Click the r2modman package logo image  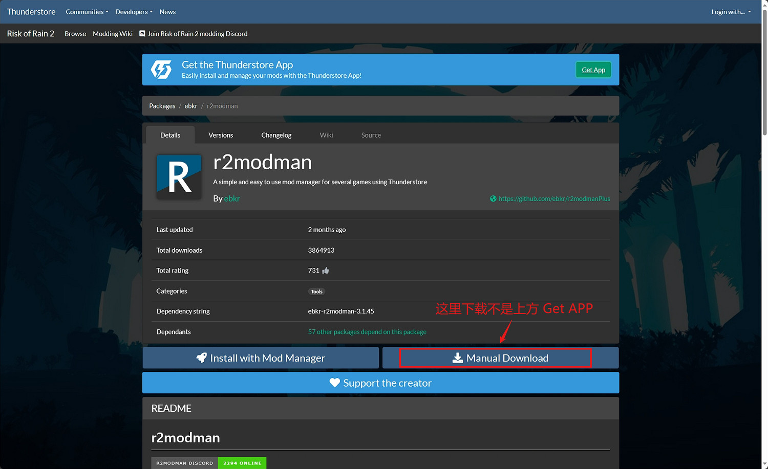pyautogui.click(x=179, y=177)
